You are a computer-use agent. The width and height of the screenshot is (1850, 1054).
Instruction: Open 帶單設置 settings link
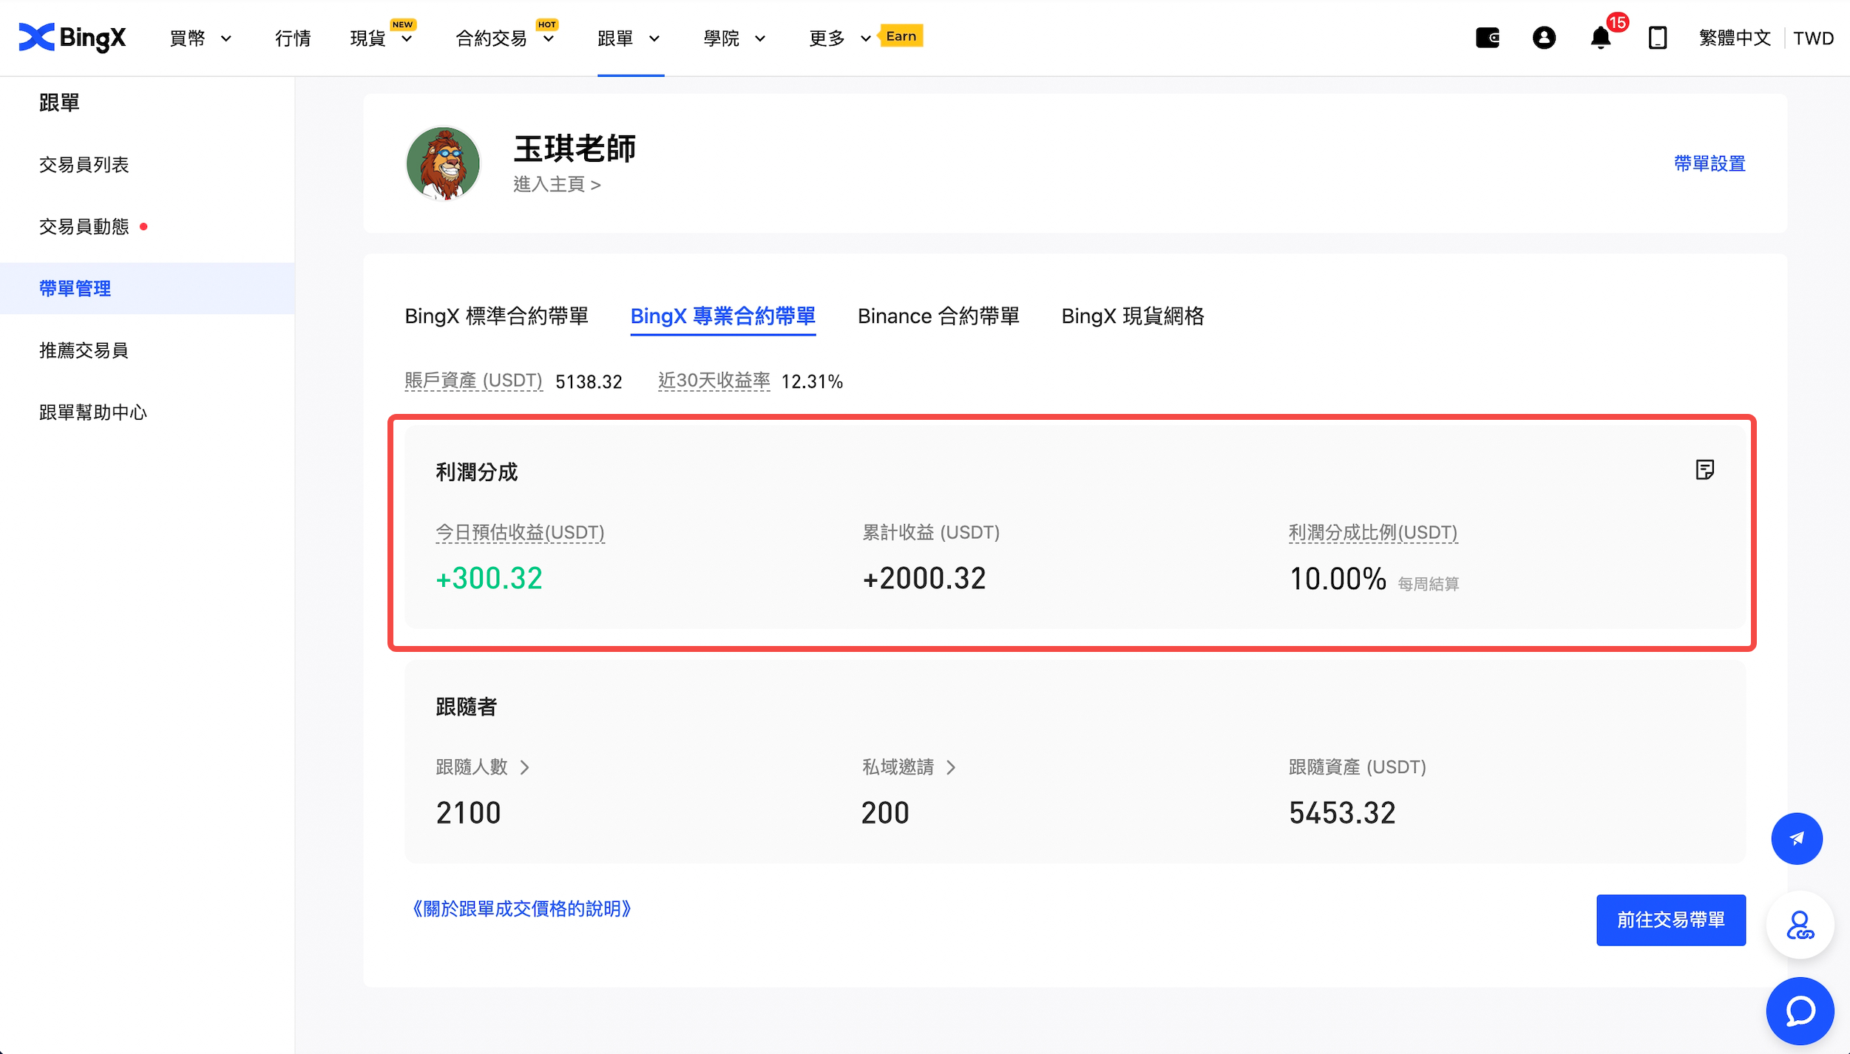pyautogui.click(x=1709, y=163)
